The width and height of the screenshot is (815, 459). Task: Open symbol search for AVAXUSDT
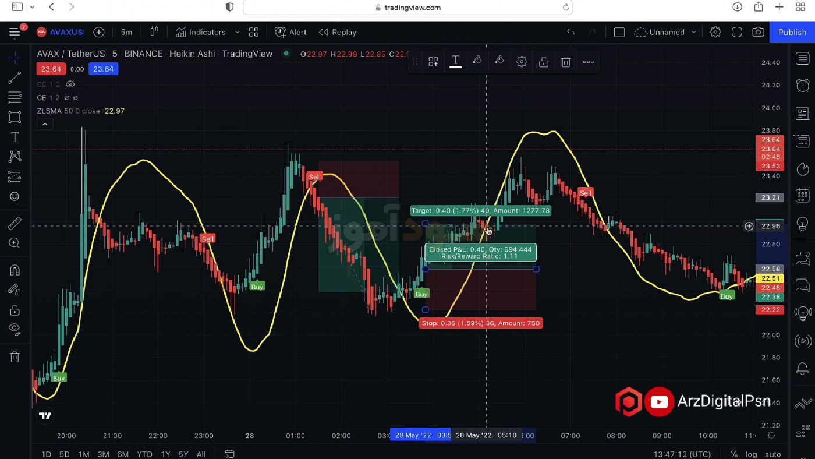click(x=61, y=32)
